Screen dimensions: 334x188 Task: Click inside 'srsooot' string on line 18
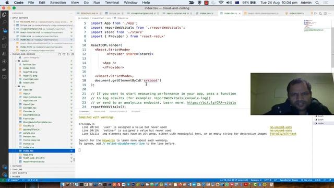[150, 80]
